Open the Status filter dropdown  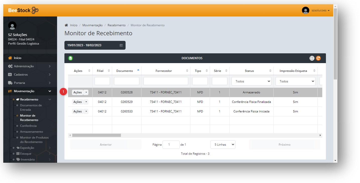click(251, 81)
